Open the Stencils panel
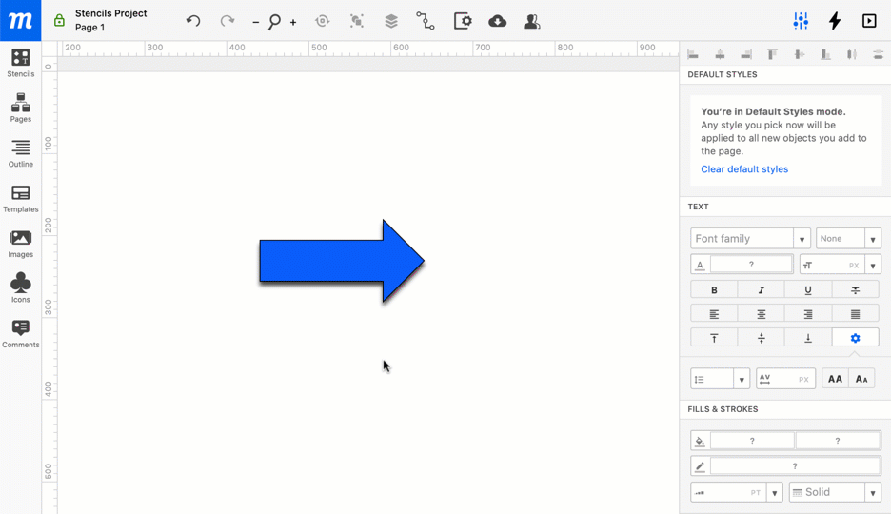The image size is (891, 514). (x=20, y=63)
